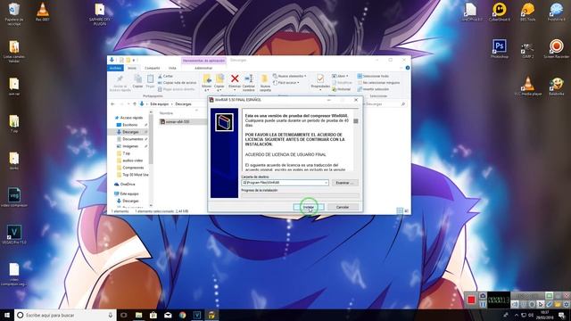This screenshot has height=321, width=571.
Task: Click the red Eliminar X icon
Action: [235, 78]
